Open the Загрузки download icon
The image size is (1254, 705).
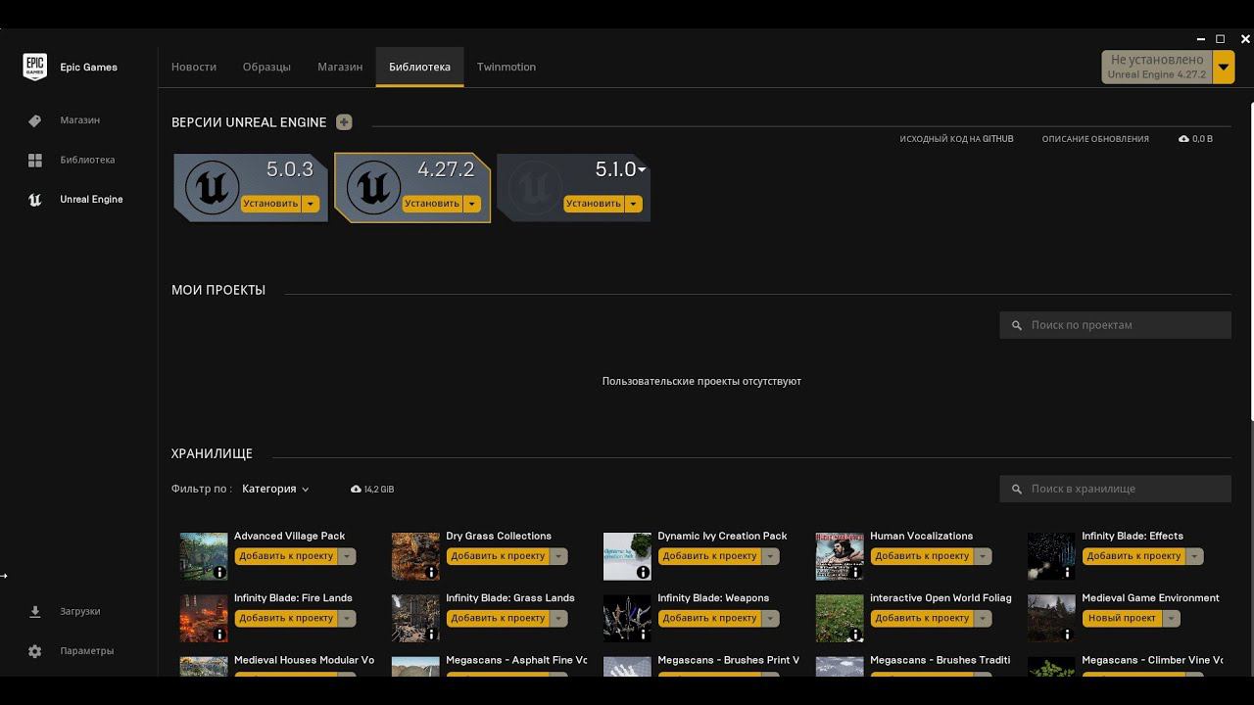pyautogui.click(x=35, y=611)
